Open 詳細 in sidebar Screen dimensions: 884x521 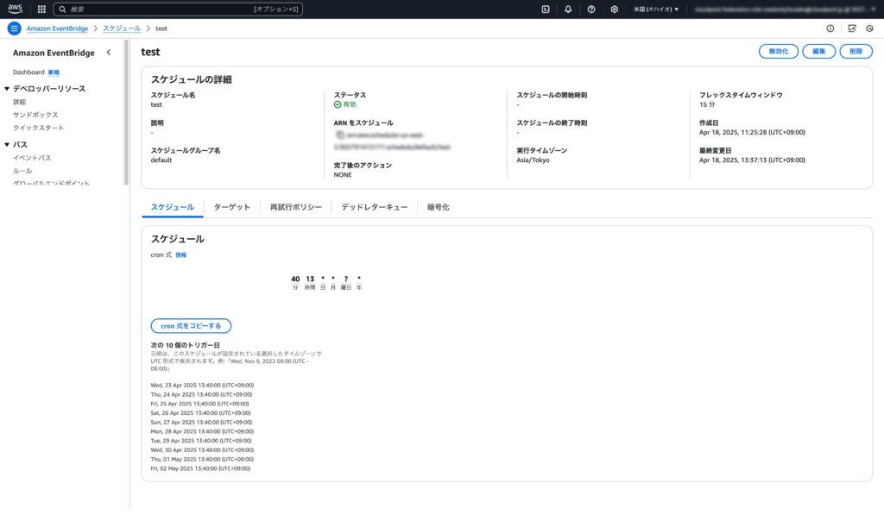click(x=19, y=102)
